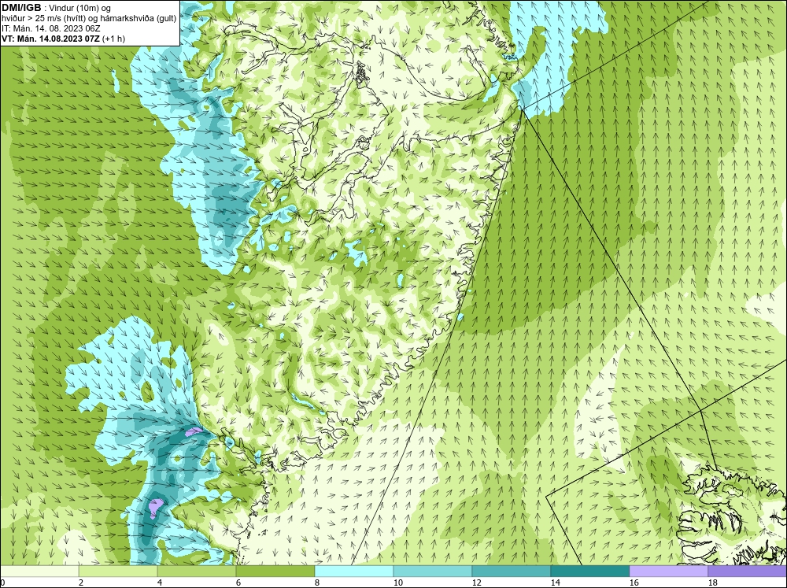This screenshot has height=588, width=787.
Task: Click the legend scale label '6'
Action: point(238,582)
